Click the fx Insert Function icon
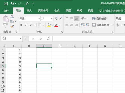The width and height of the screenshot is (125, 93). [48, 39]
